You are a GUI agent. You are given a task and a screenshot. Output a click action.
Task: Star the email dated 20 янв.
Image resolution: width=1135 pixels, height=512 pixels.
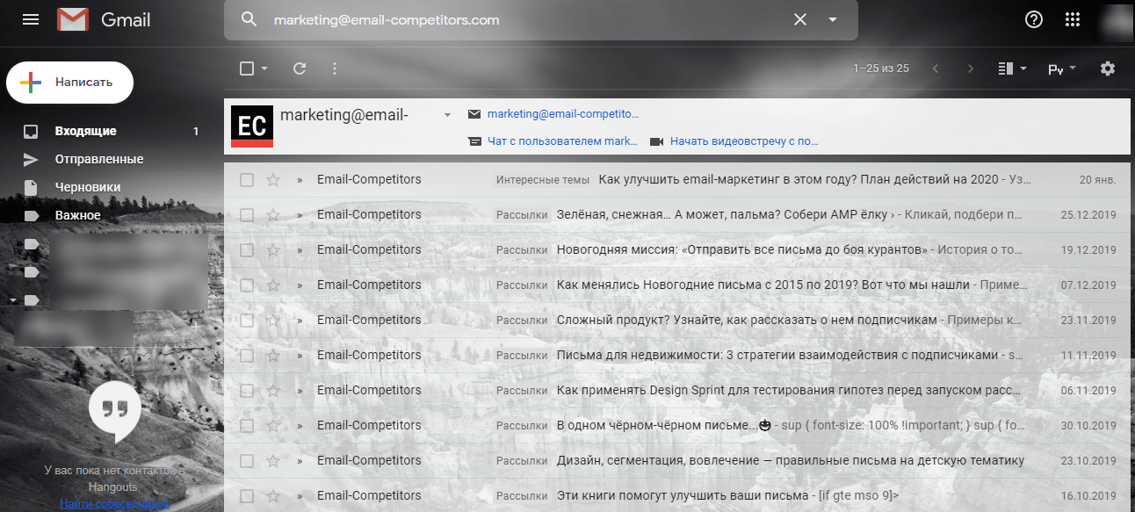coord(273,180)
